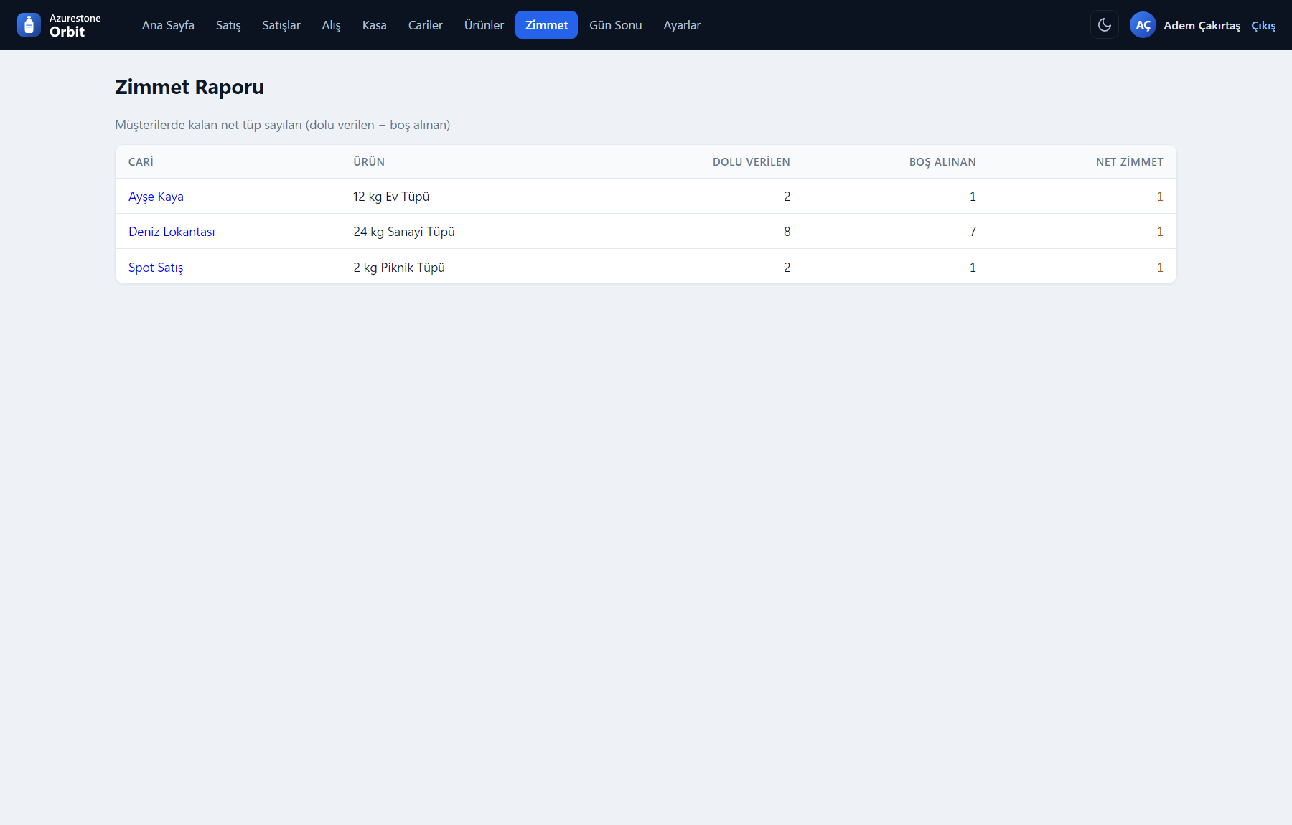Select the '24 kg Sanayi Tüpü' cell

[404, 232]
